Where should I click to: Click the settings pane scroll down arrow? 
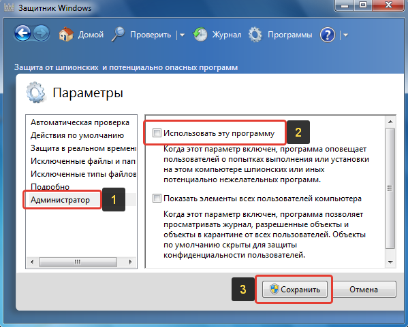(x=390, y=262)
